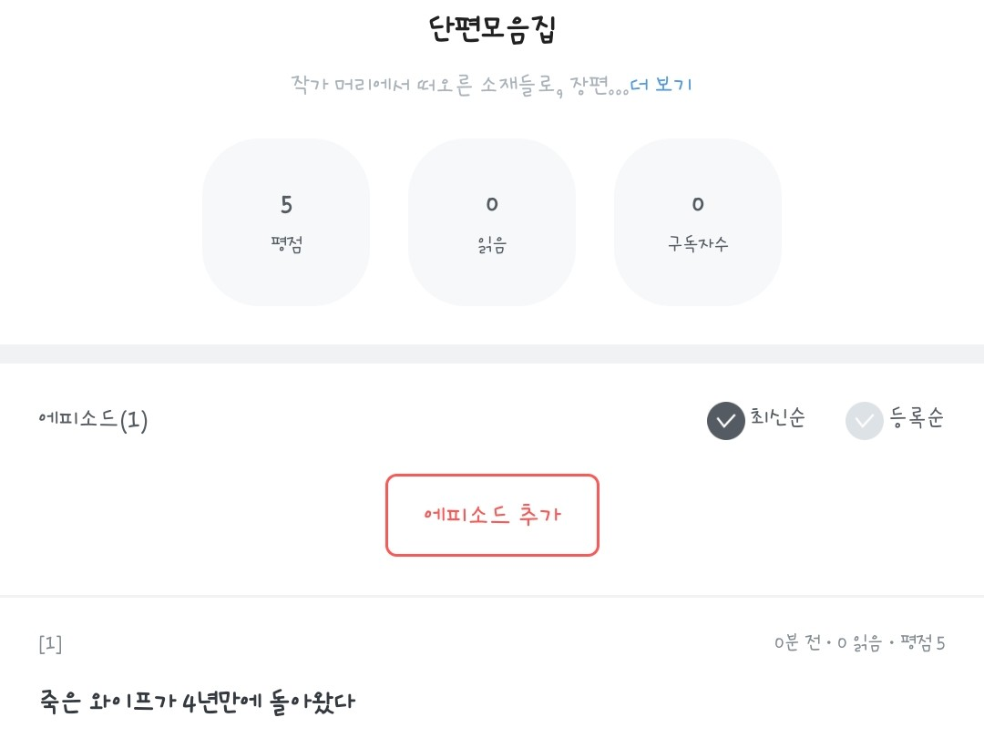
Task: Select the 등록순 checkmark icon
Action: click(x=865, y=421)
